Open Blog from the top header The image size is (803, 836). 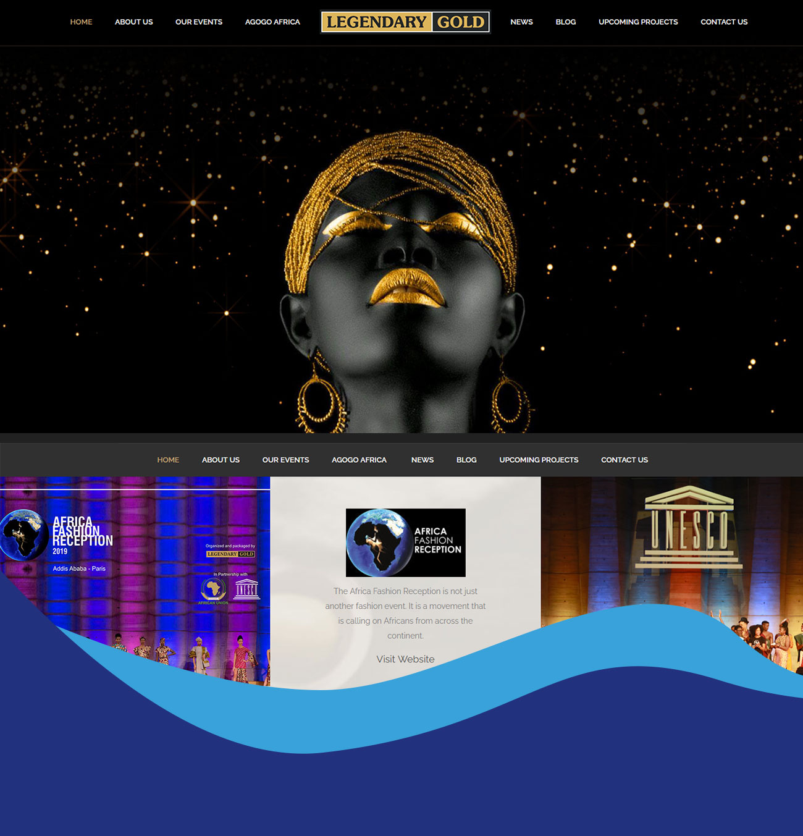[x=565, y=22]
